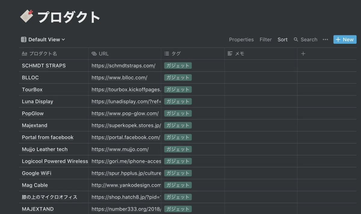Click the メモ column header
The width and height of the screenshot is (361, 214).
[x=261, y=54]
